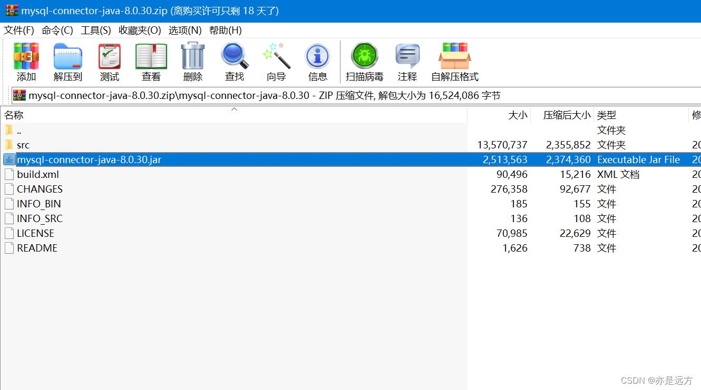Click the CHANGES file icon
The height and width of the screenshot is (390, 701).
9,189
